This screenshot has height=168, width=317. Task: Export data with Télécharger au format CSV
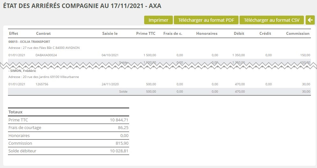[x=272, y=20]
